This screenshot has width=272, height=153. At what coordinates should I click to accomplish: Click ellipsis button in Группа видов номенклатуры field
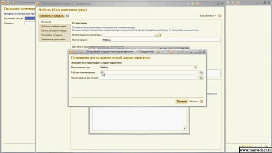pyautogui.click(x=157, y=35)
